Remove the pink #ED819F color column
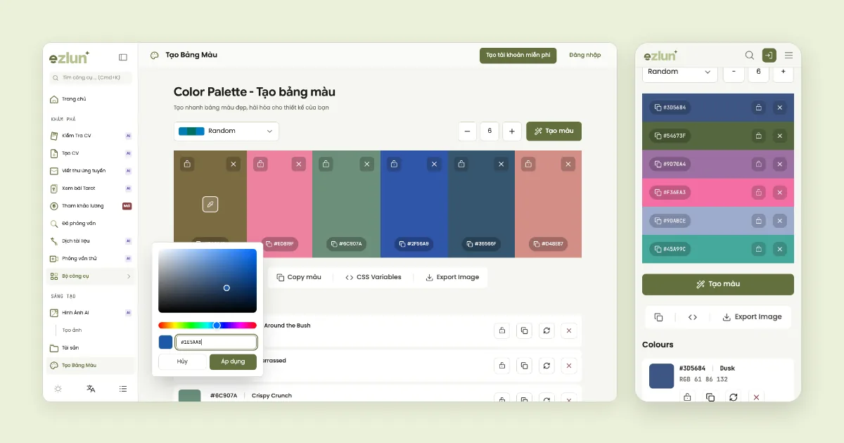 click(299, 164)
